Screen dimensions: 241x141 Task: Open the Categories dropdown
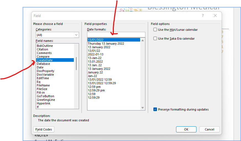tap(57, 35)
